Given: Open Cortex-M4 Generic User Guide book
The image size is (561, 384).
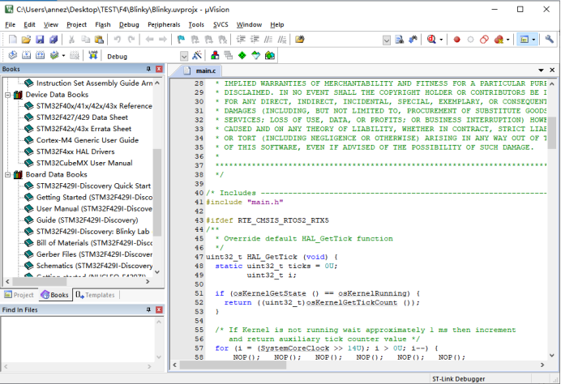Looking at the screenshot, I should pyautogui.click(x=87, y=140).
